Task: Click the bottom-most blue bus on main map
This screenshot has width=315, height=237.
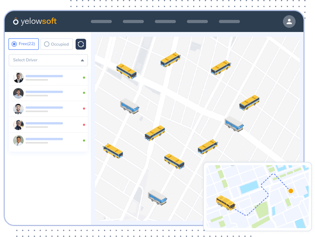Action: pyautogui.click(x=157, y=197)
